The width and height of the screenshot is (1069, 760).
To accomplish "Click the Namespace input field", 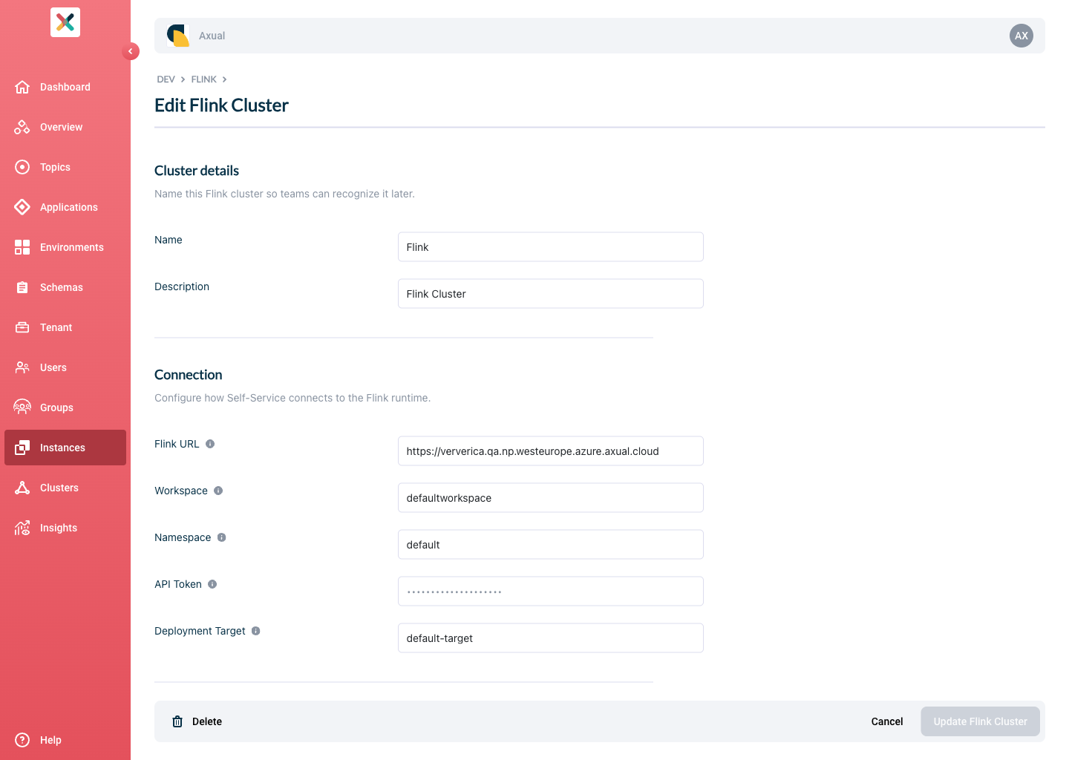I will tap(551, 545).
